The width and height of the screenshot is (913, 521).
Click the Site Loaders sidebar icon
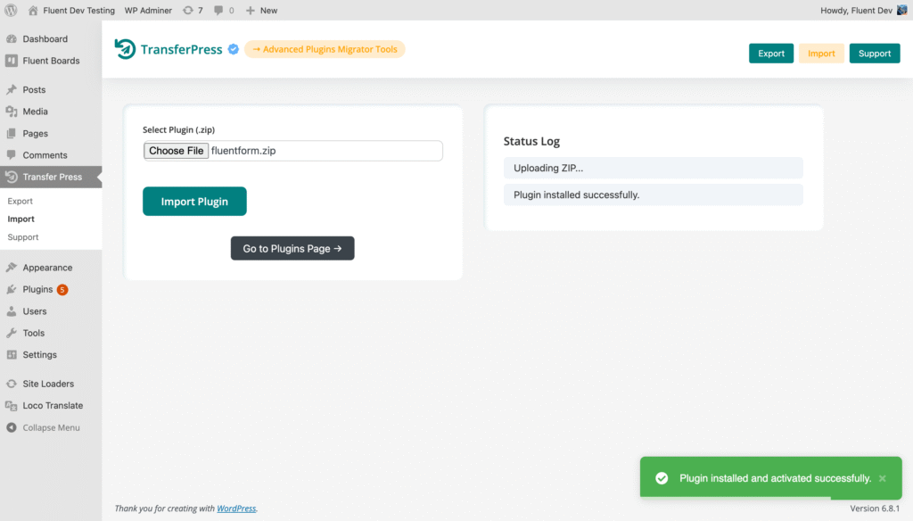[12, 384]
